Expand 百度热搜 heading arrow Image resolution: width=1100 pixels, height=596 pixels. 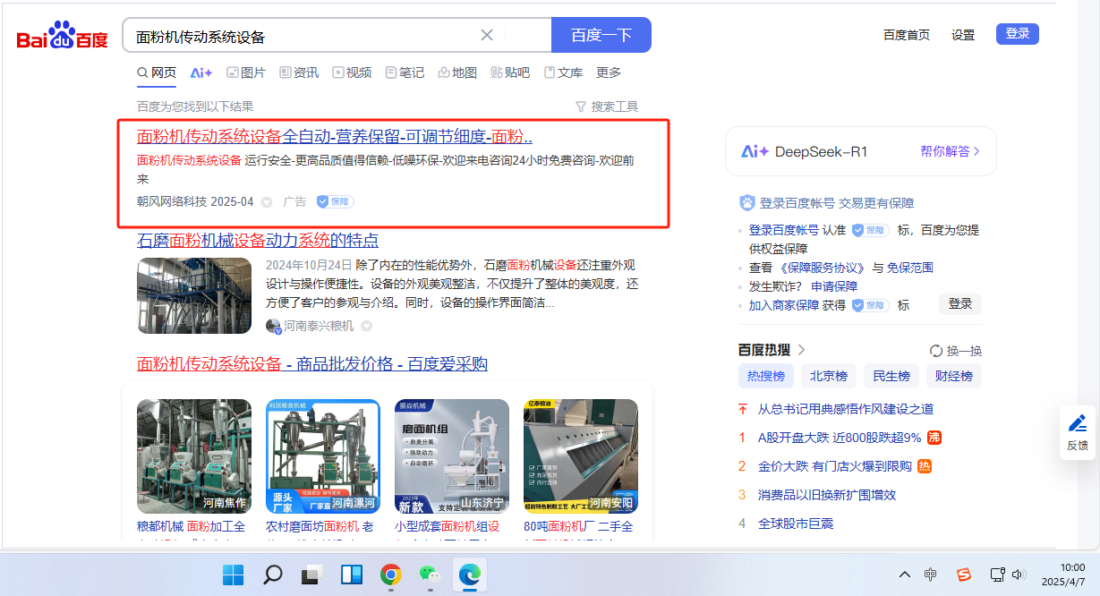(x=802, y=350)
